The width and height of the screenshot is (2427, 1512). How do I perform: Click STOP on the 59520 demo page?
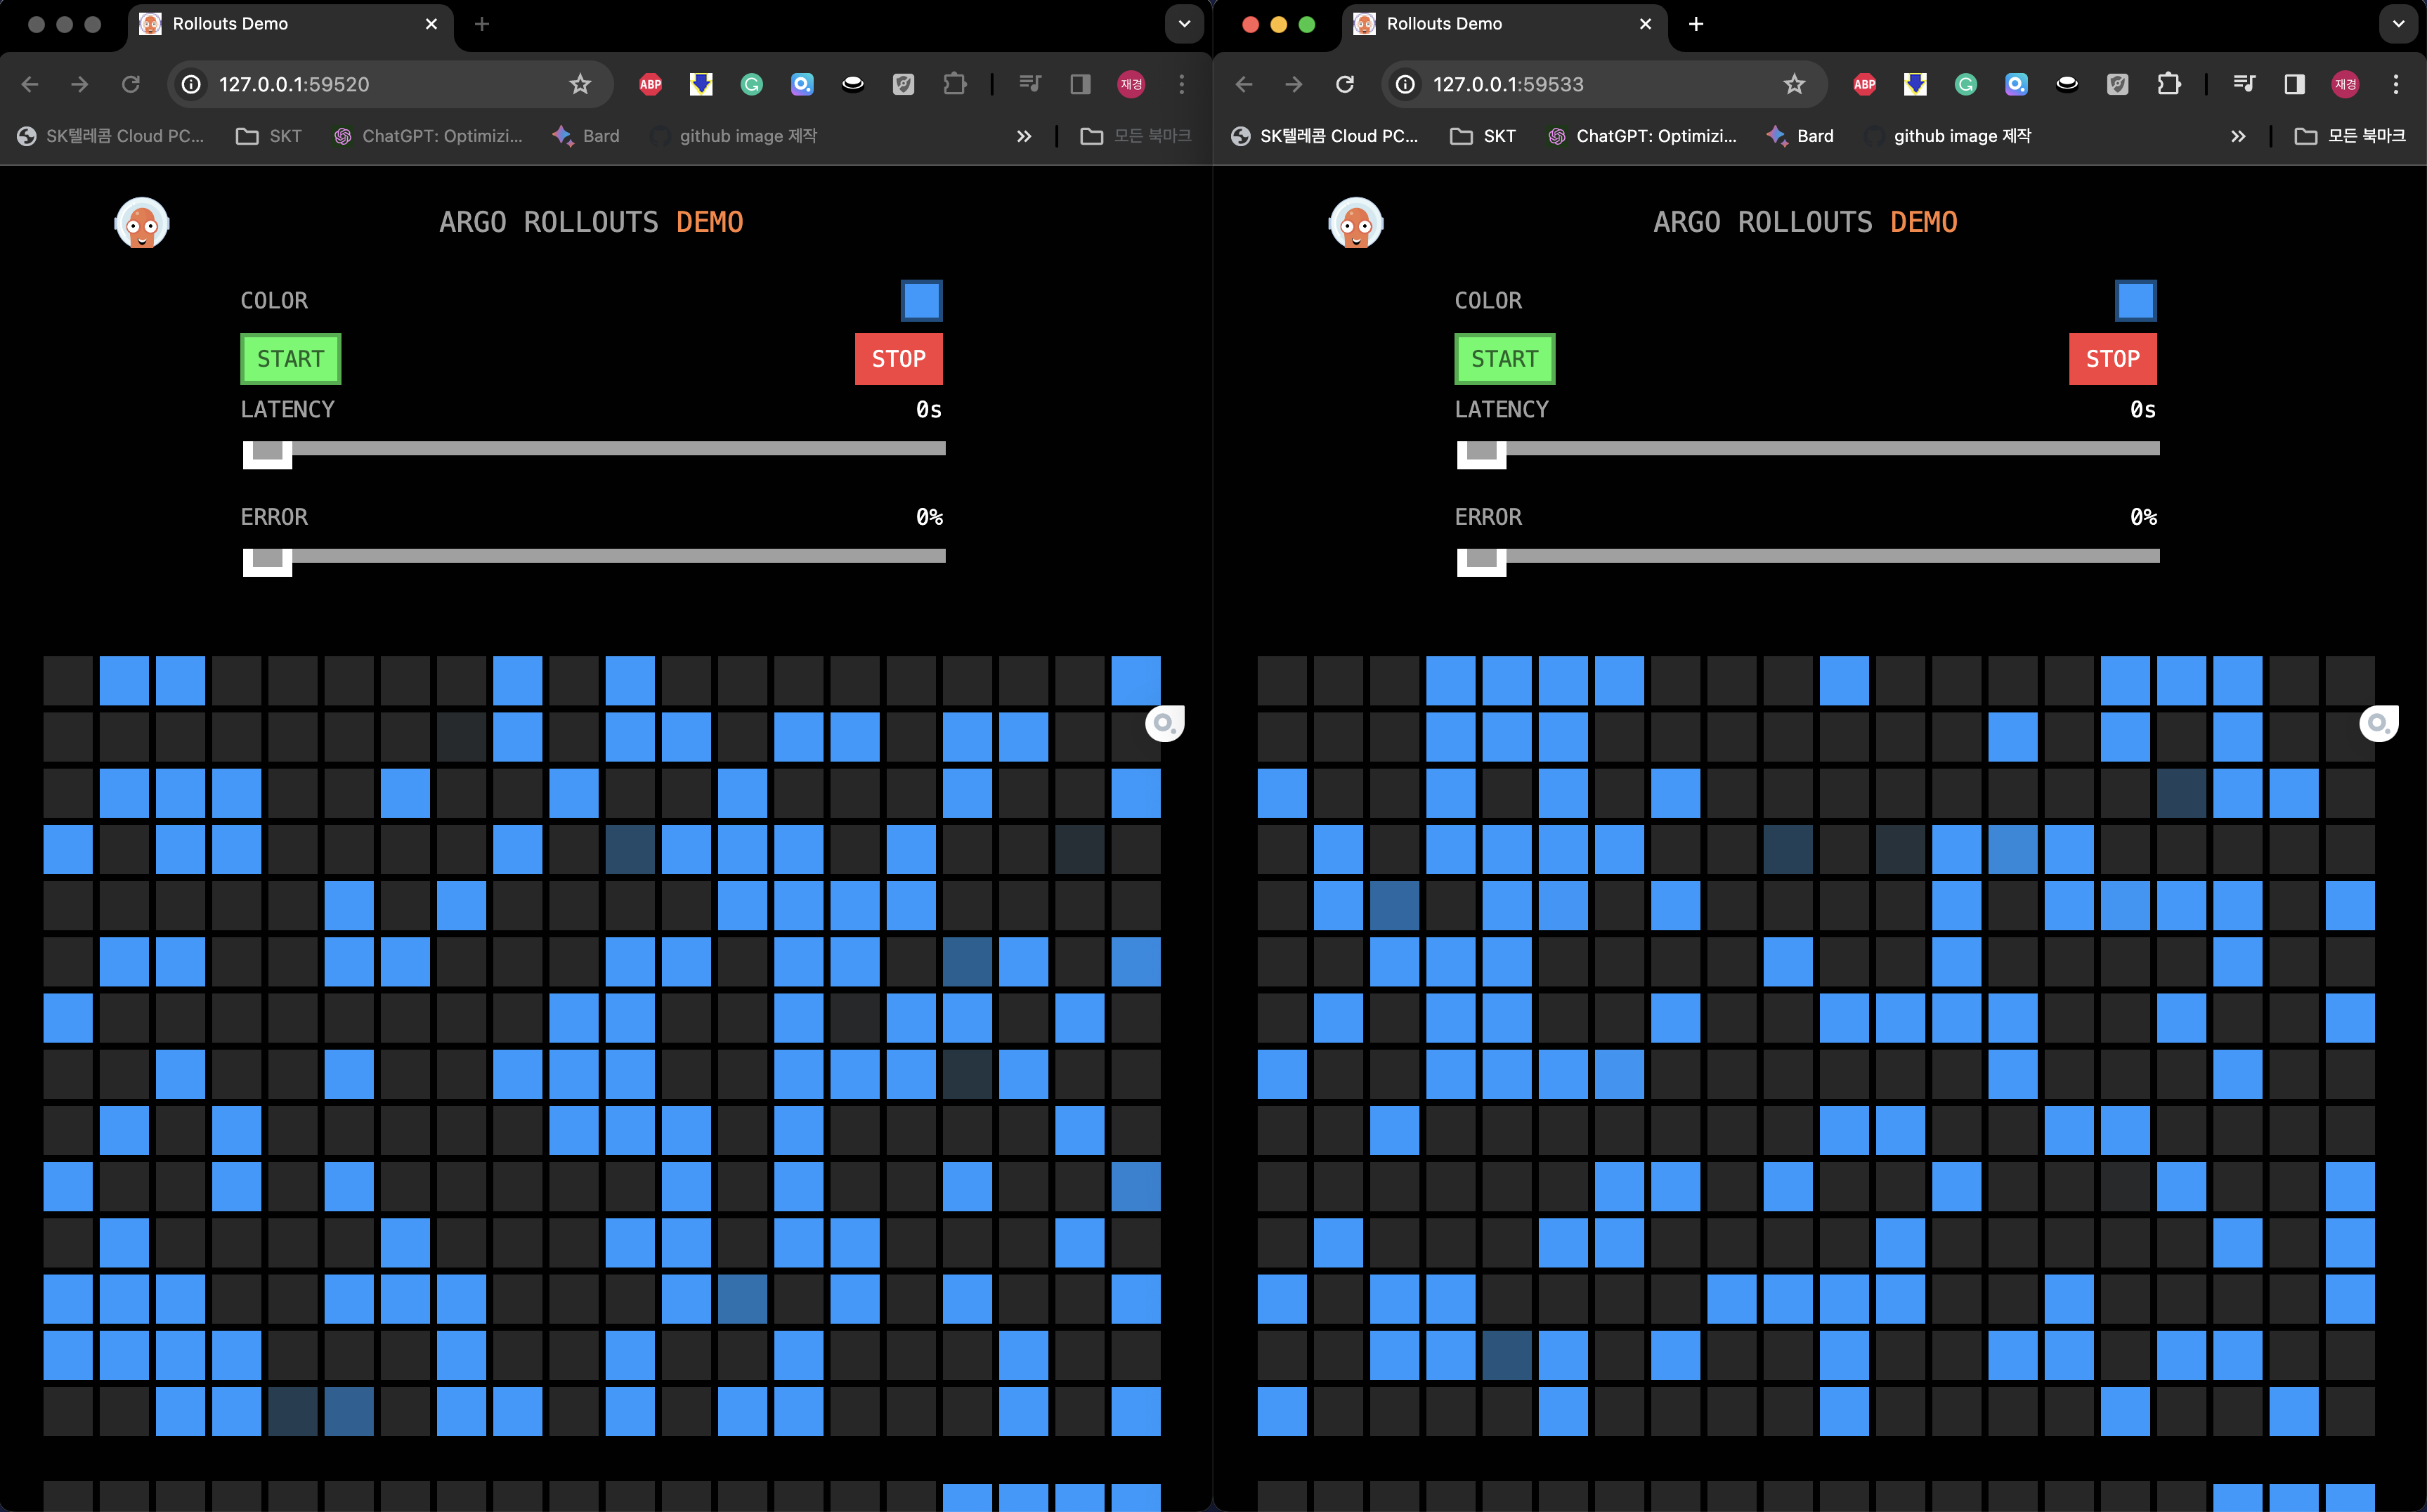(x=899, y=359)
